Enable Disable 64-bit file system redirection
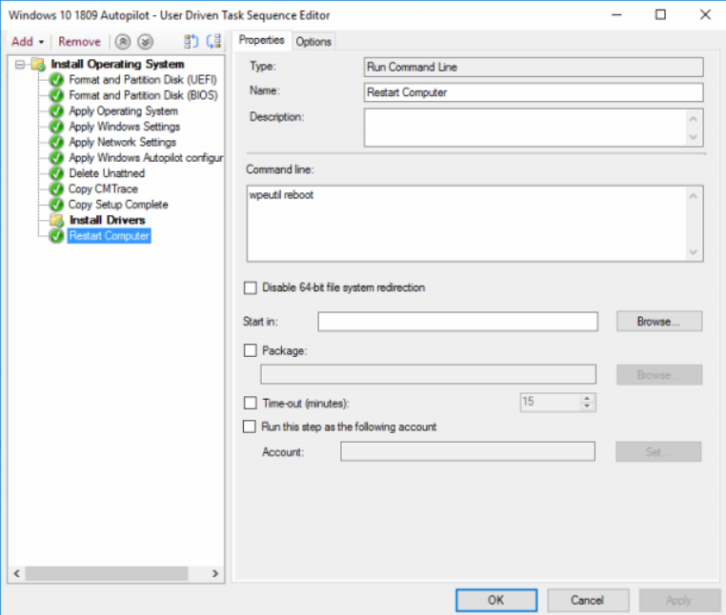This screenshot has width=726, height=615. 250,288
